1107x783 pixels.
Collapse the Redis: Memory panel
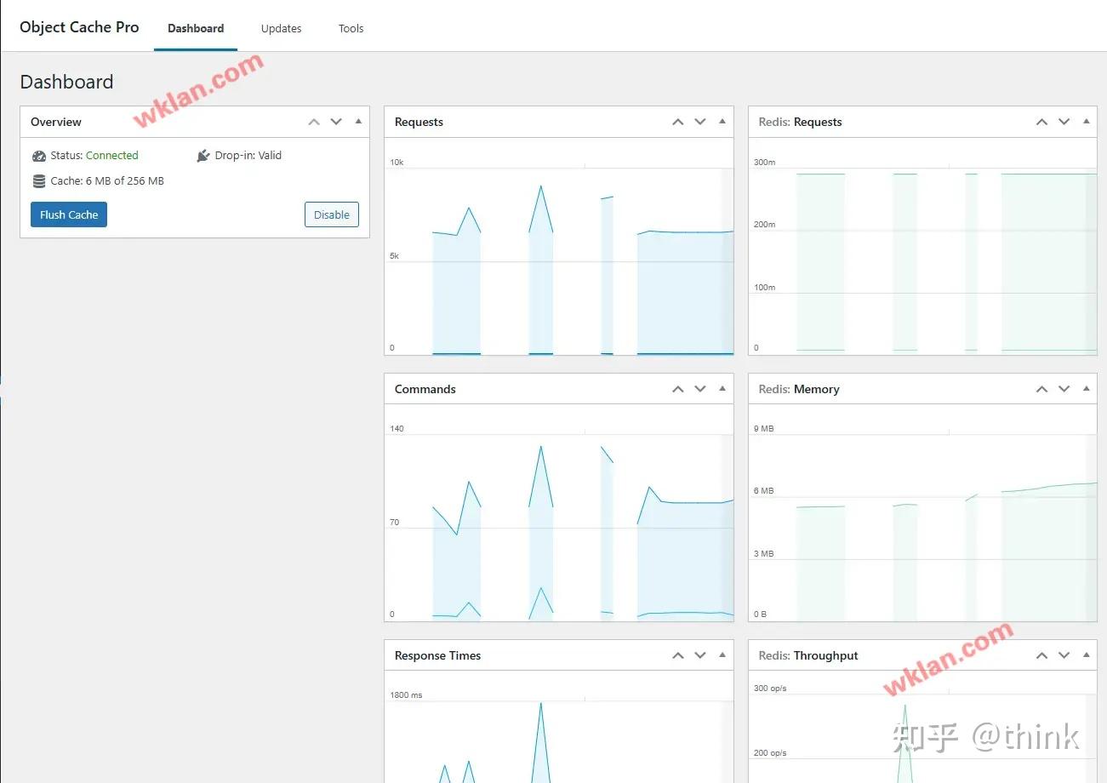(1086, 389)
